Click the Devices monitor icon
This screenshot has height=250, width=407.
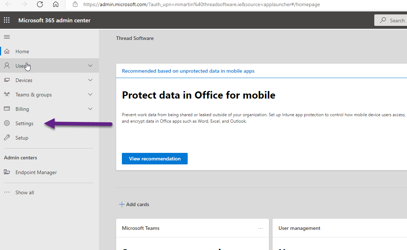click(x=7, y=80)
